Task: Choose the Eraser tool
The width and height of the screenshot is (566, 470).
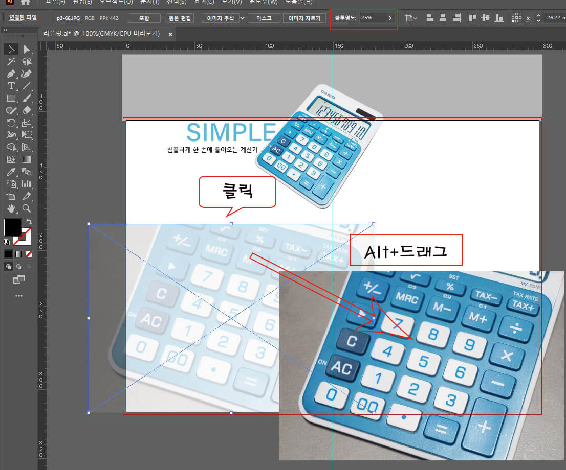Action: pyautogui.click(x=27, y=111)
